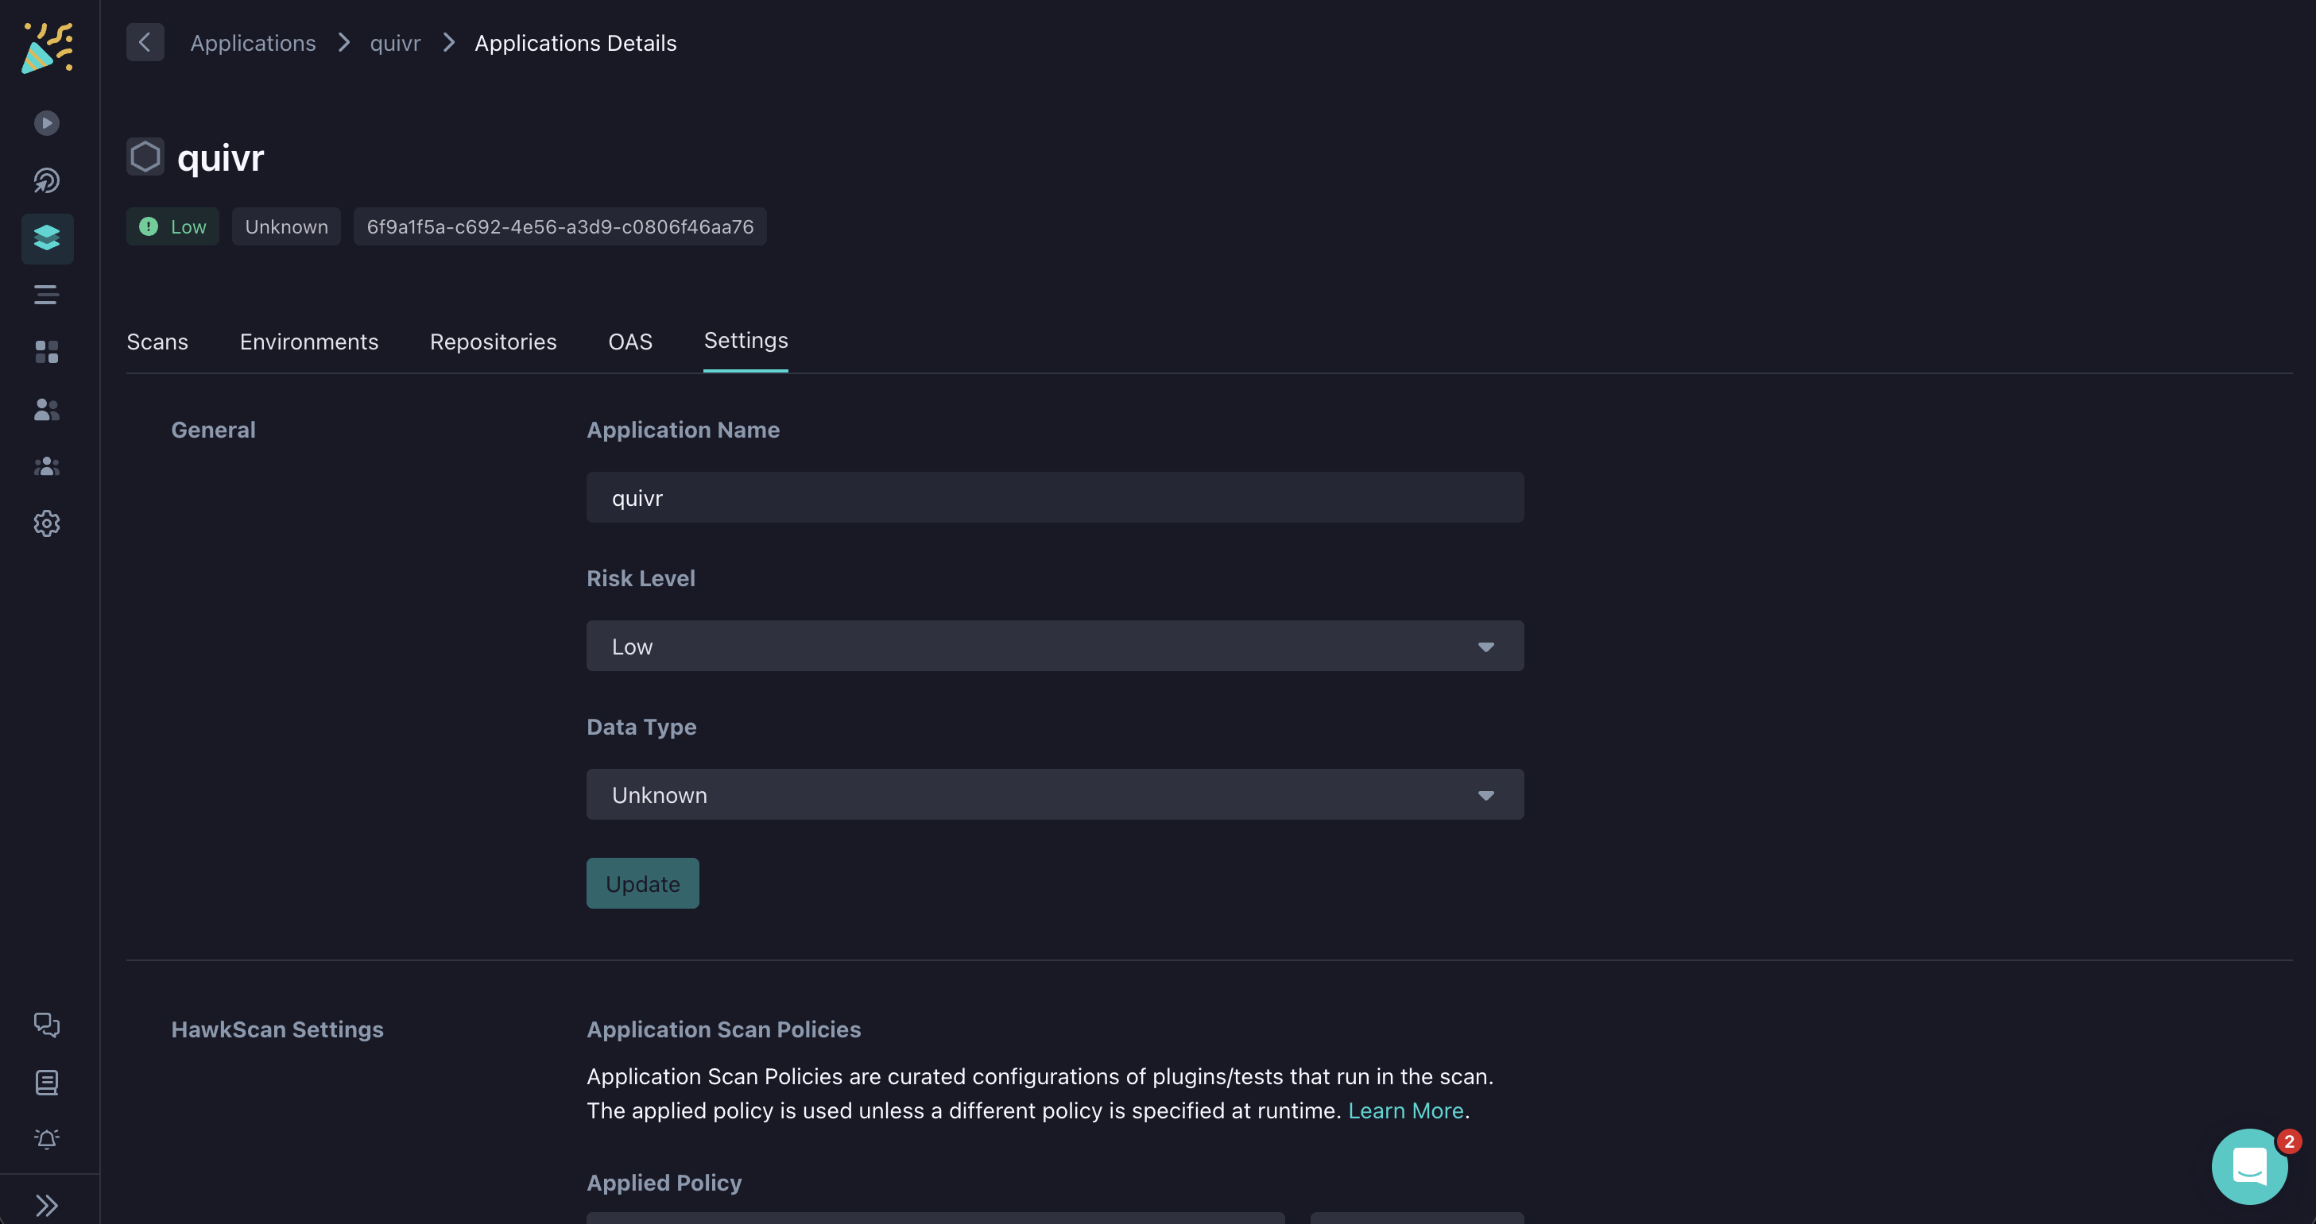2316x1224 pixels.
Task: Open the Learn More link
Action: pos(1405,1110)
